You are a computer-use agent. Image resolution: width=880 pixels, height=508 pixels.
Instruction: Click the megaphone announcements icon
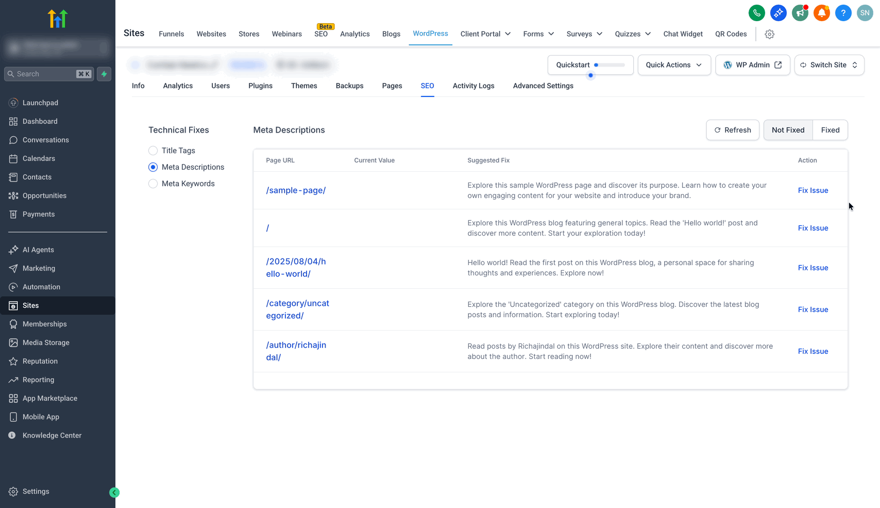800,13
